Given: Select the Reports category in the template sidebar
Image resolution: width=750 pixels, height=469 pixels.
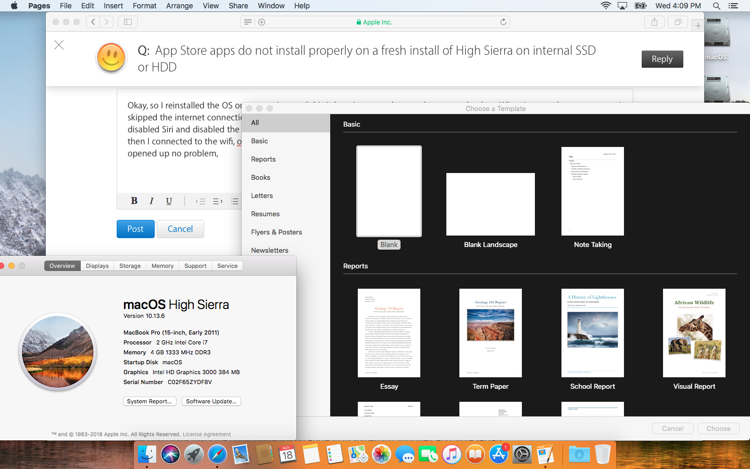Looking at the screenshot, I should click(x=286, y=159).
